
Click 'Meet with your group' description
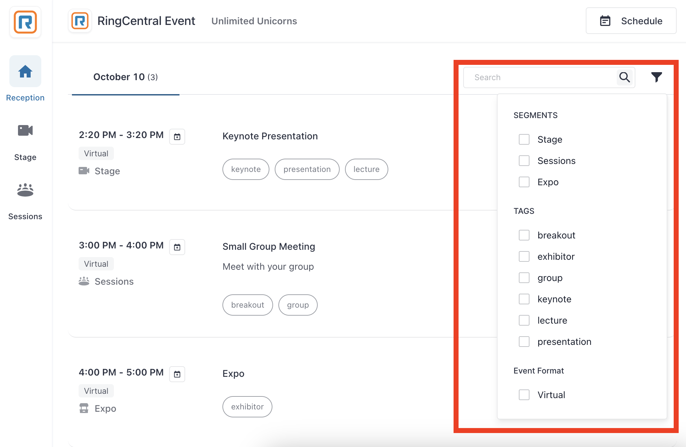(x=268, y=267)
